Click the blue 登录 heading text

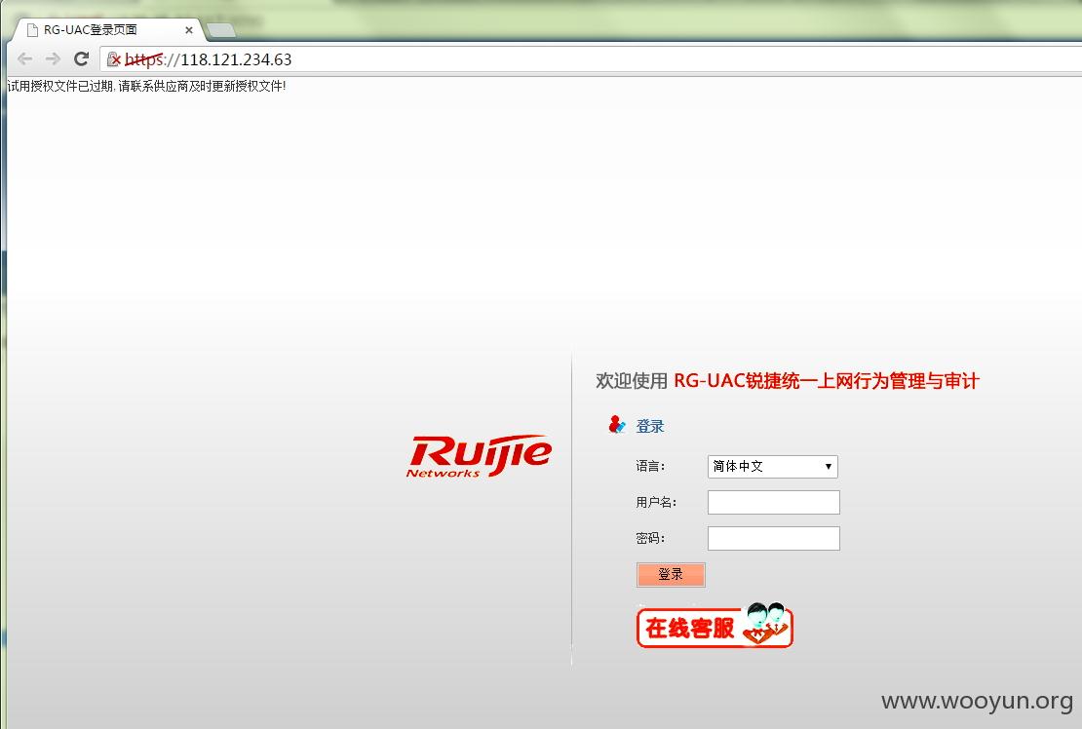coord(650,426)
